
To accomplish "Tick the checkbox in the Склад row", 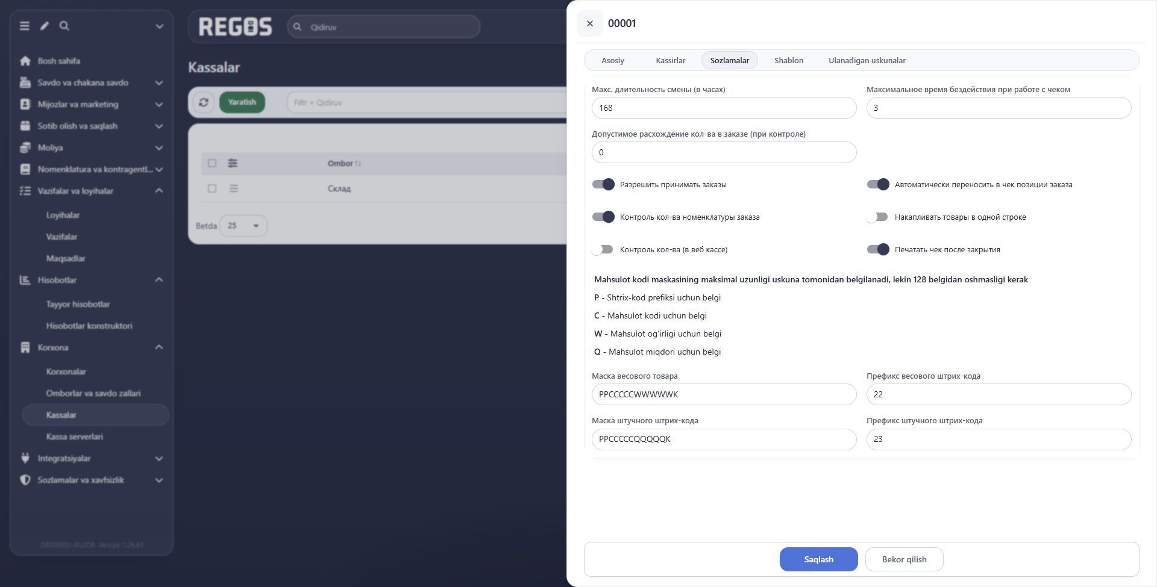I will tap(212, 188).
